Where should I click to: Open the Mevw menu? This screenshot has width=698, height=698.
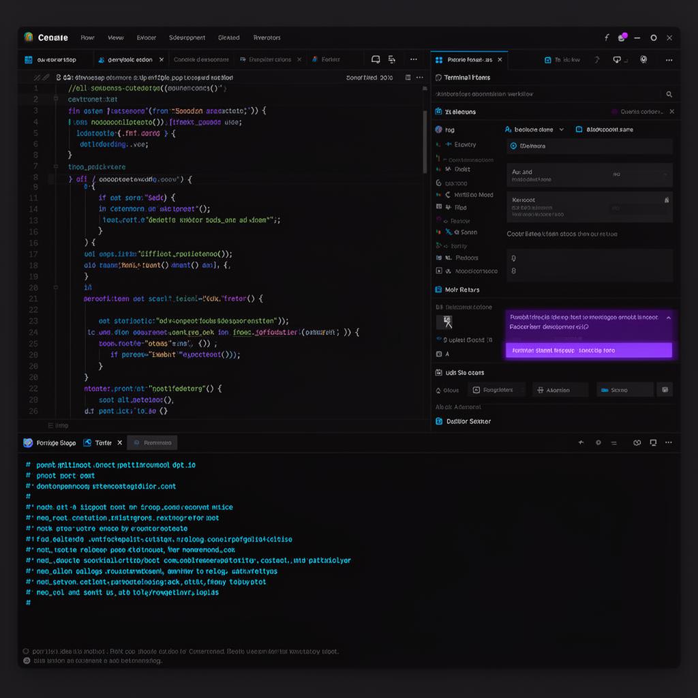coord(116,38)
